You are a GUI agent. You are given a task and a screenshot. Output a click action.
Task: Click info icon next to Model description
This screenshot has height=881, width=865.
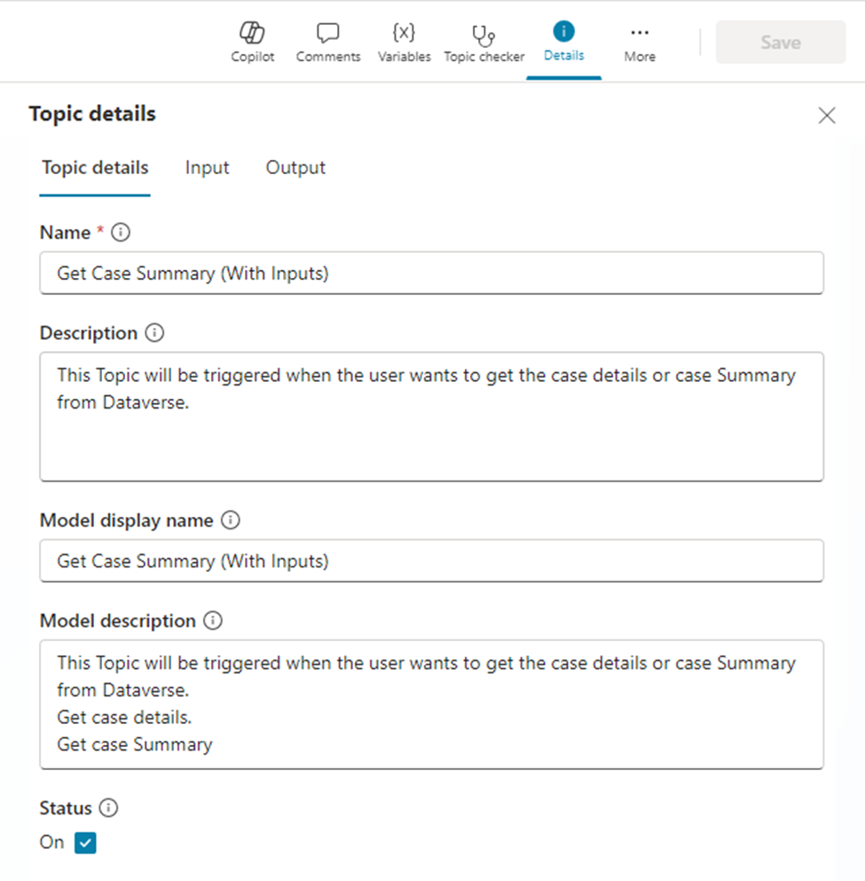pos(213,621)
